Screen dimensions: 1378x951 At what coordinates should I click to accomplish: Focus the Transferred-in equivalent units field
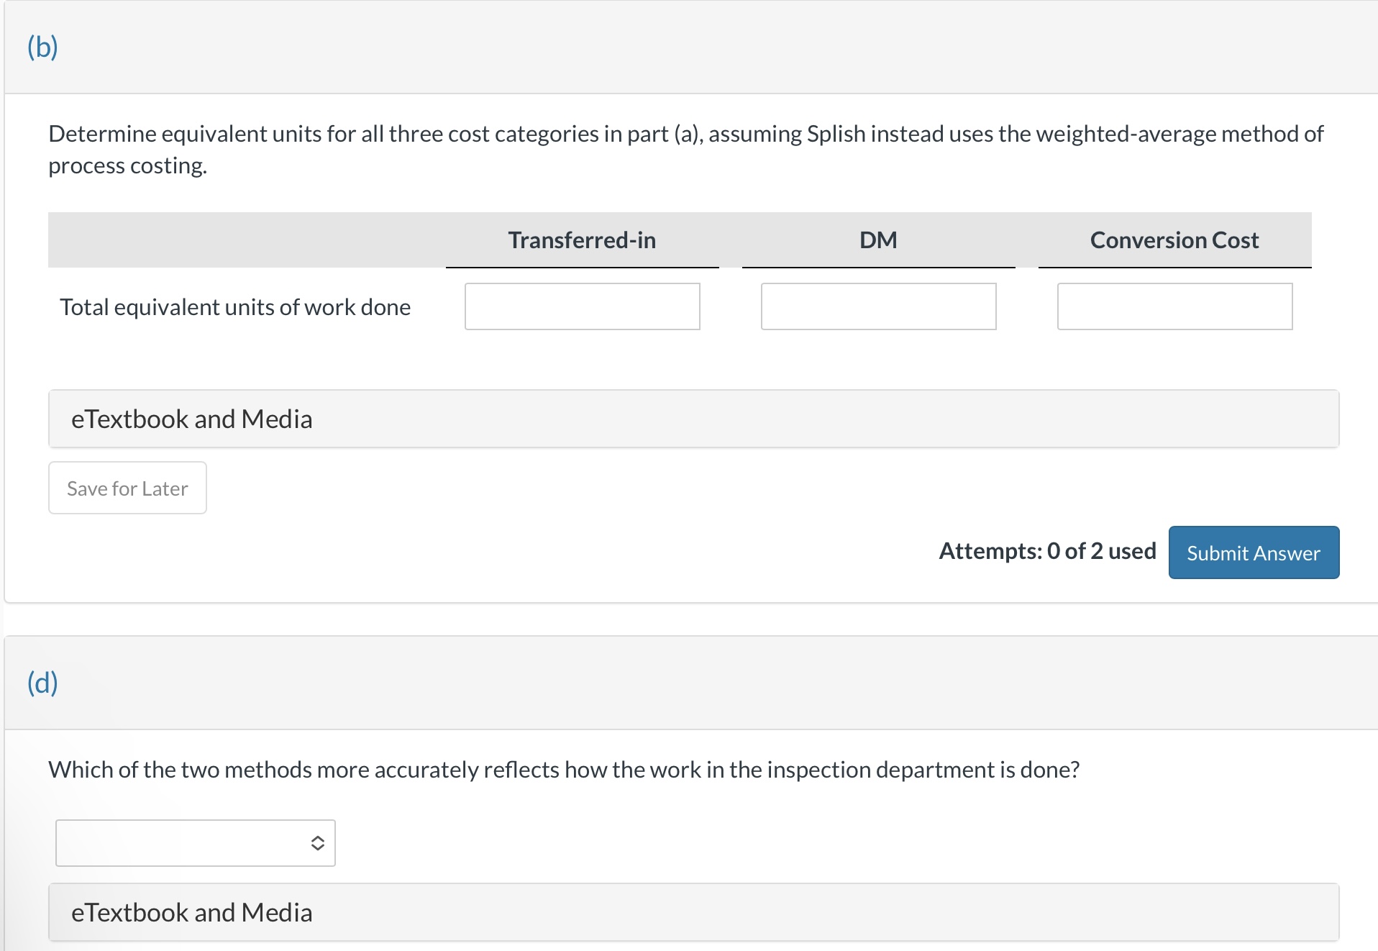(x=582, y=306)
